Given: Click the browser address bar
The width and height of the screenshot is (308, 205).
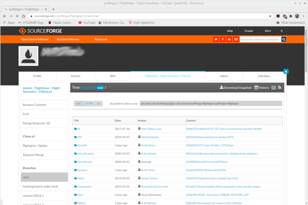Looking at the screenshot, I should point(150,16).
